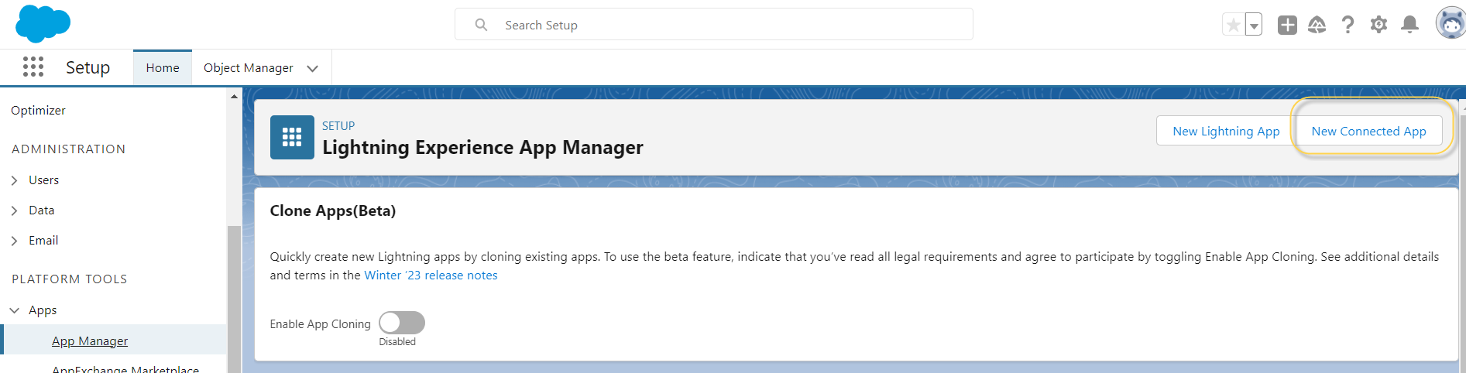Screen dimensions: 1466x373
Task: Open the user profile avatar
Action: [x=1451, y=23]
